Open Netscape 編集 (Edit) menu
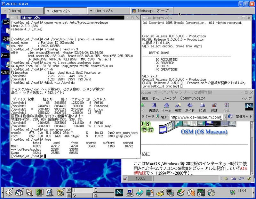256x199 pixels. click(145, 98)
